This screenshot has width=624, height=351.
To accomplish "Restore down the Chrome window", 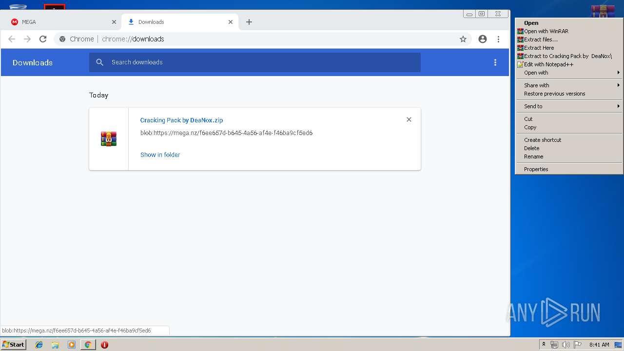I will [482, 14].
